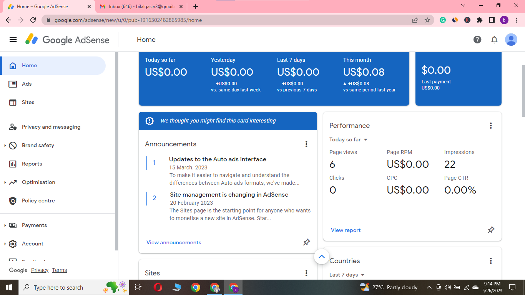Screen dimensions: 525x295
Task: Open the Windows Start menu
Action: [9, 287]
